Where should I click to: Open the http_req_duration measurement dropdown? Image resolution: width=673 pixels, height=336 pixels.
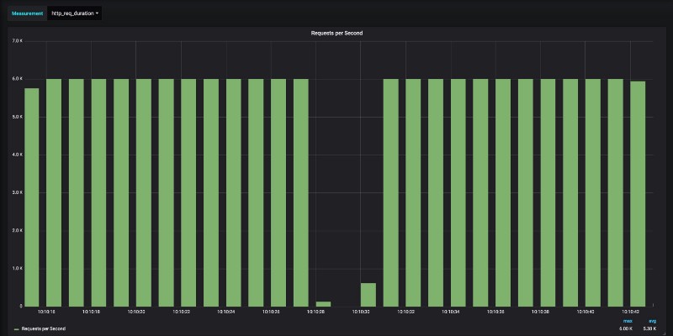point(75,13)
